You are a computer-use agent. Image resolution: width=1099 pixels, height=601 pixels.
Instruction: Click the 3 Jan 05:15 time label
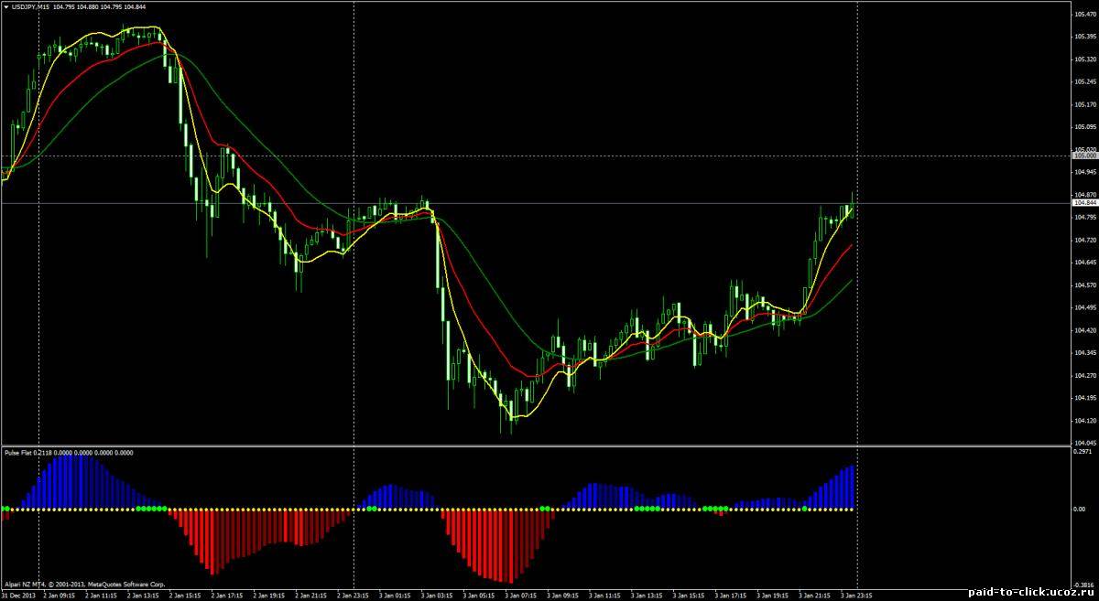478,594
